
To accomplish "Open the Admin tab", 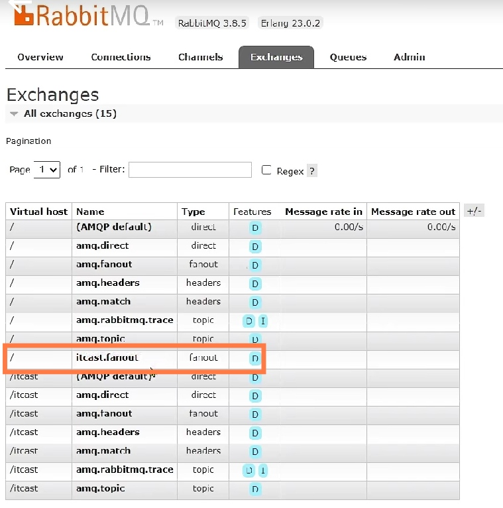I will point(410,57).
